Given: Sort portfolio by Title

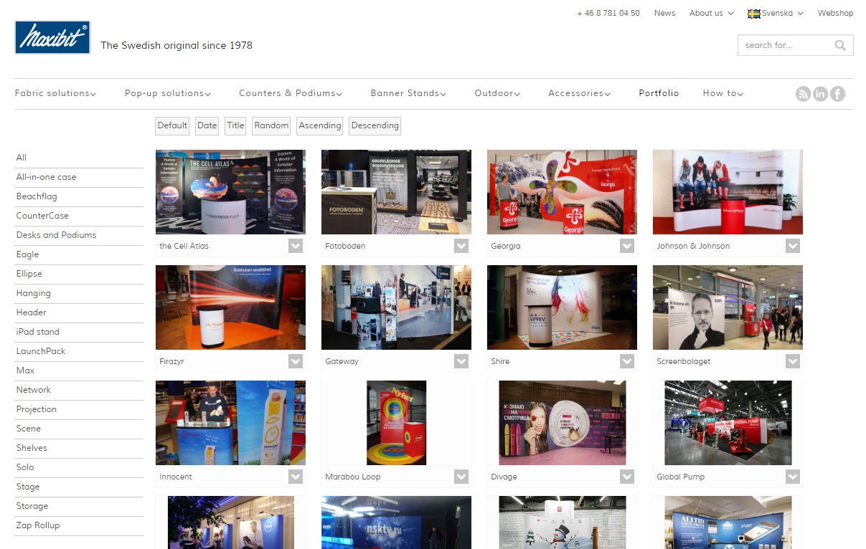Looking at the screenshot, I should pyautogui.click(x=235, y=125).
